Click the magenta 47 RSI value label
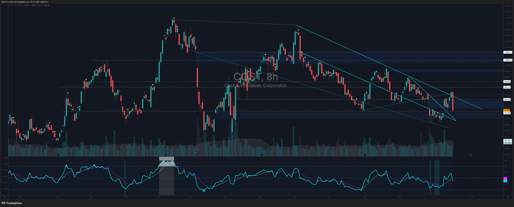Screen dimensions: 514x207 (505, 179)
